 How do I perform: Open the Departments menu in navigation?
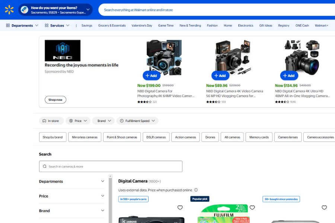coord(22,26)
